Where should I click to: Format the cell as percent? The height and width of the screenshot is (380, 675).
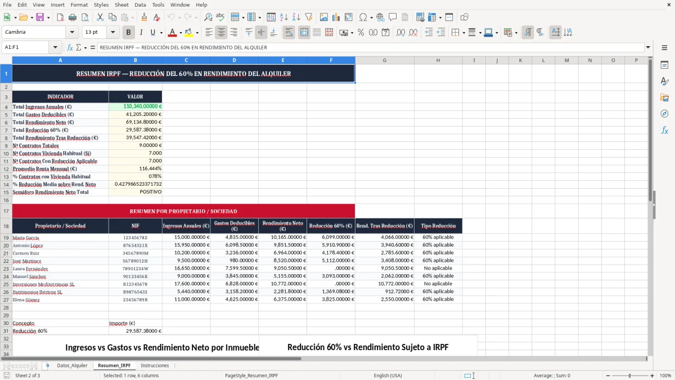(361, 33)
